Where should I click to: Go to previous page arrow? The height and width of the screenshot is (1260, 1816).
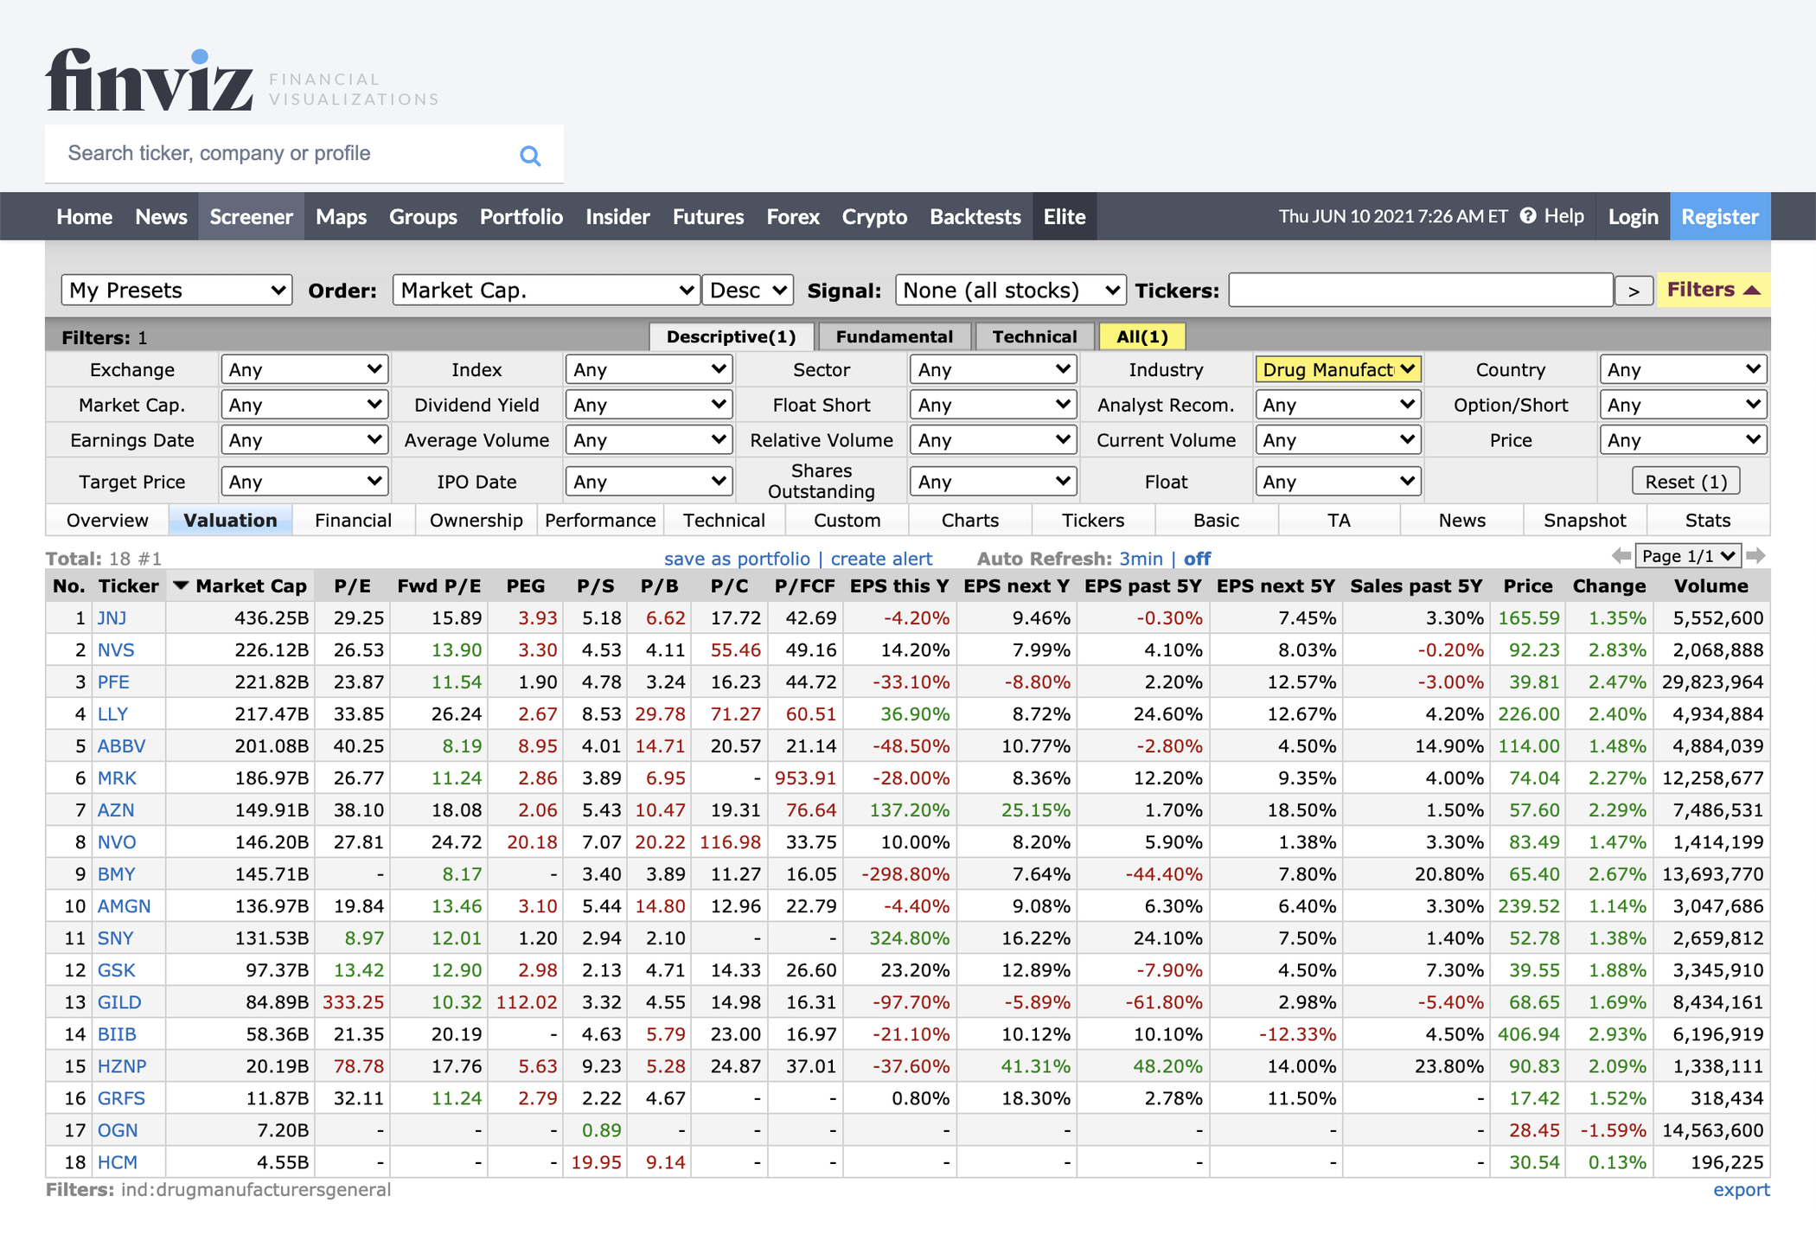tap(1621, 556)
